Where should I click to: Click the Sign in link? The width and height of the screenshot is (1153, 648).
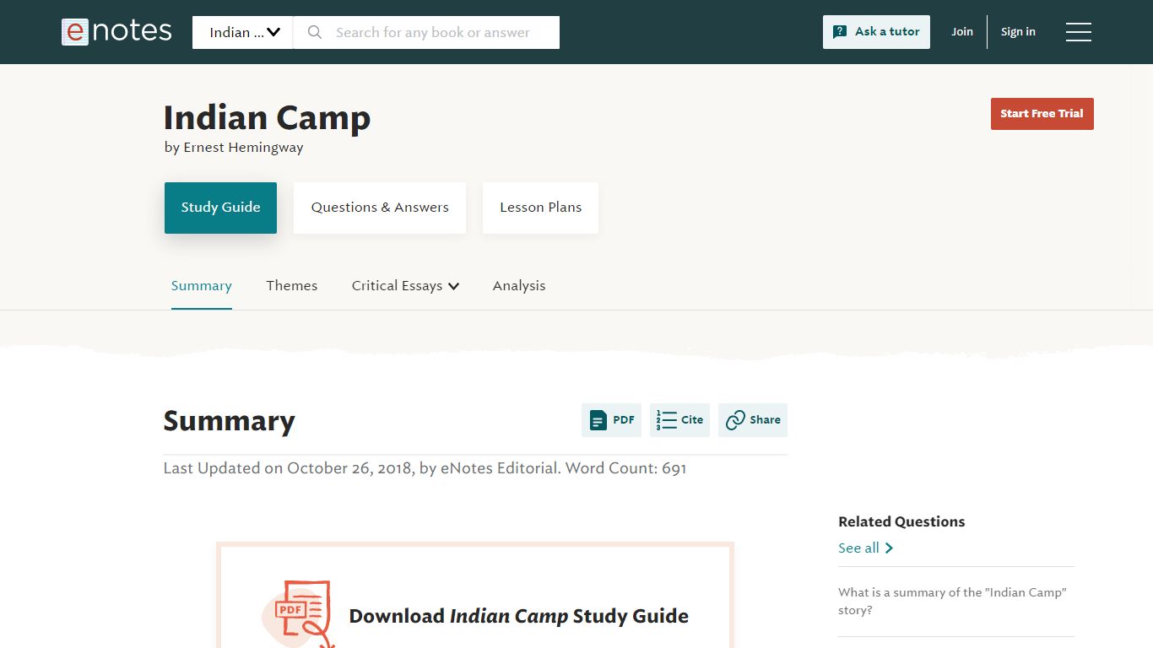(x=1018, y=32)
